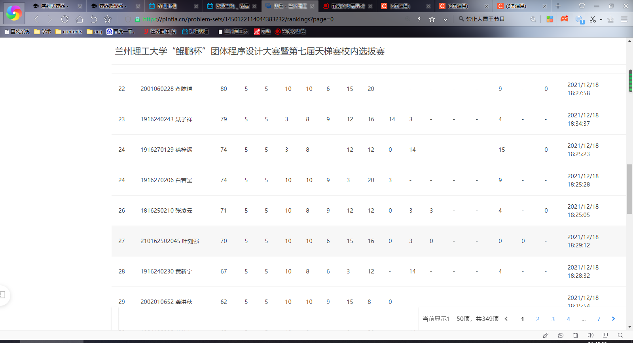Click the status bar circular plus icon
The height and width of the screenshot is (343, 633).
pos(561,335)
